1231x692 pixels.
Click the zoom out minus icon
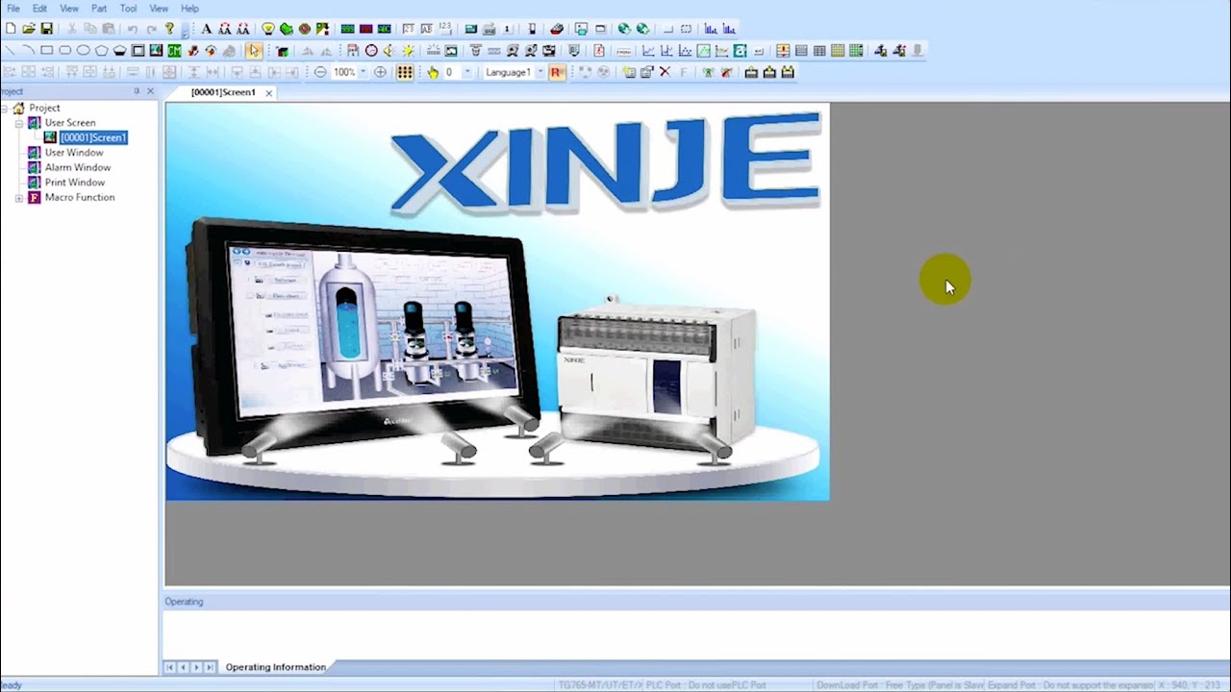(320, 72)
